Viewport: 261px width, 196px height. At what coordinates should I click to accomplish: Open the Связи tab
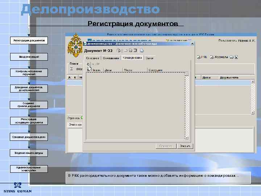point(149,58)
